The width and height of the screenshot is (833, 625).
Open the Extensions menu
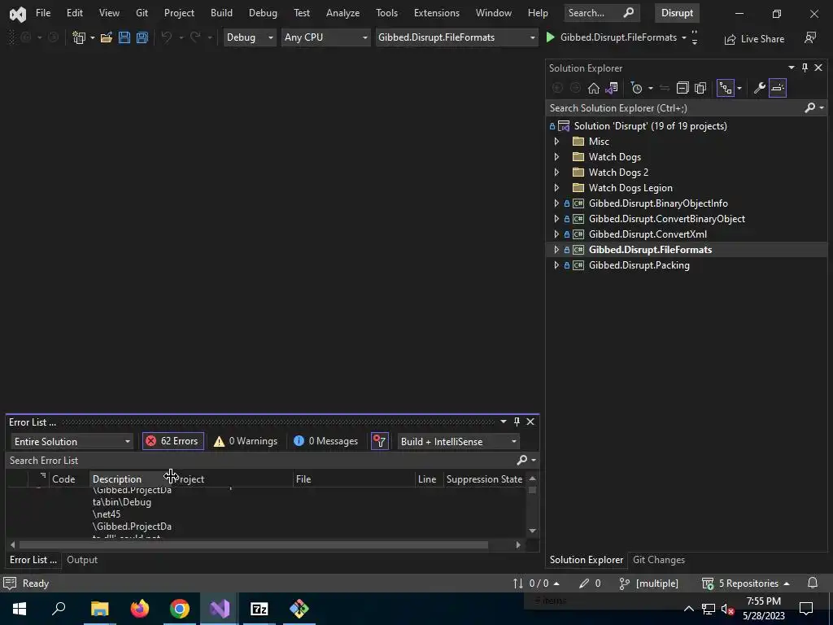[x=437, y=13]
